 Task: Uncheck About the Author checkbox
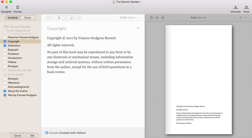(5, 91)
